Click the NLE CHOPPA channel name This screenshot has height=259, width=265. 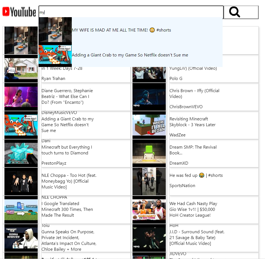click(54, 197)
